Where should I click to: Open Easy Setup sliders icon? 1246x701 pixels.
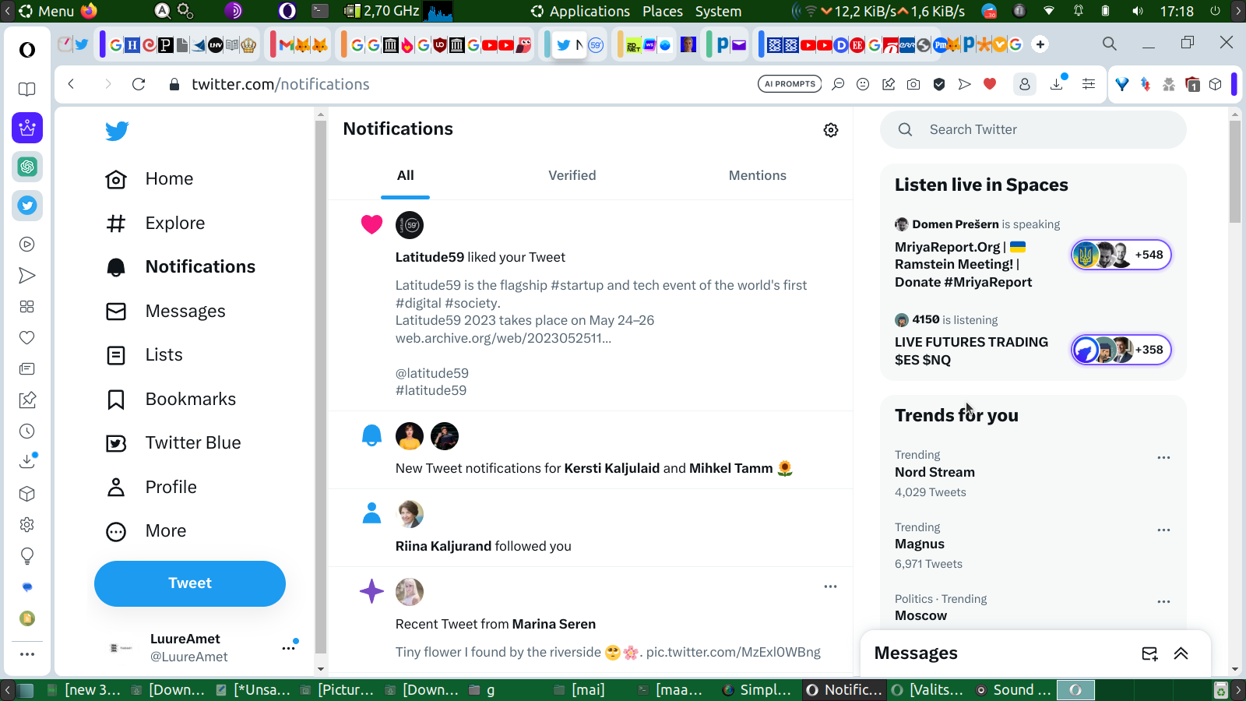(x=1089, y=84)
